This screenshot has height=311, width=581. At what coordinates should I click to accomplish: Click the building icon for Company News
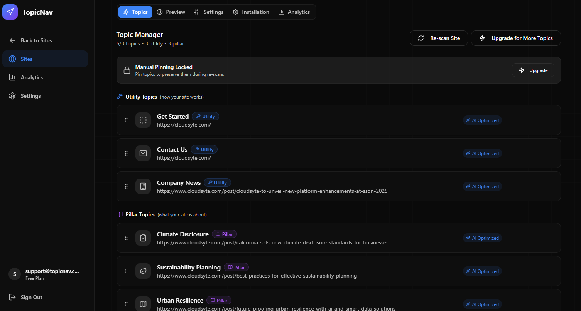(143, 186)
